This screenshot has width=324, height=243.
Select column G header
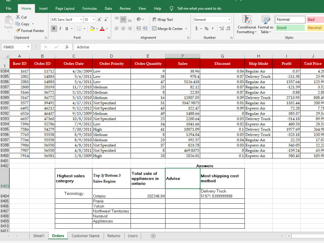(x=222, y=56)
